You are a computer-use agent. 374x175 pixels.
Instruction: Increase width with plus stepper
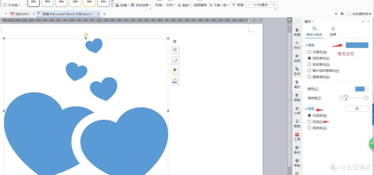(274, 5)
